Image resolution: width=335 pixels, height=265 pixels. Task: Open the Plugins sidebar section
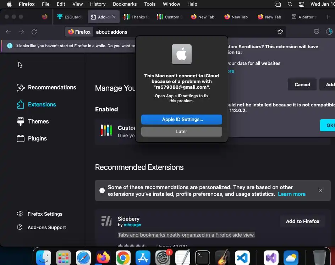(x=32, y=138)
